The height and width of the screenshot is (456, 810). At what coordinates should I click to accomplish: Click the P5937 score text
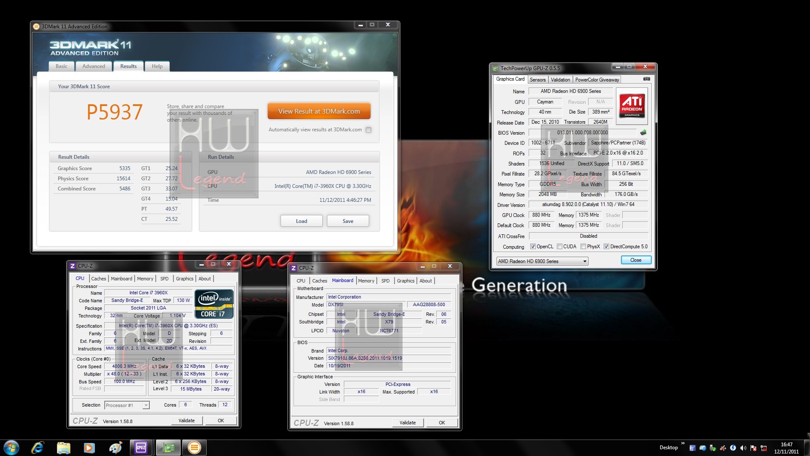[114, 112]
